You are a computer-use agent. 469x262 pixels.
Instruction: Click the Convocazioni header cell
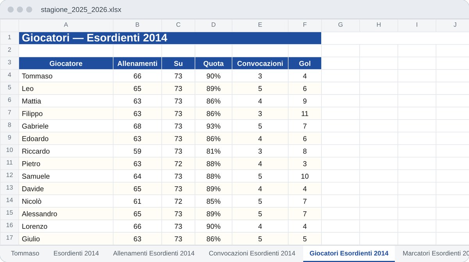click(x=260, y=63)
